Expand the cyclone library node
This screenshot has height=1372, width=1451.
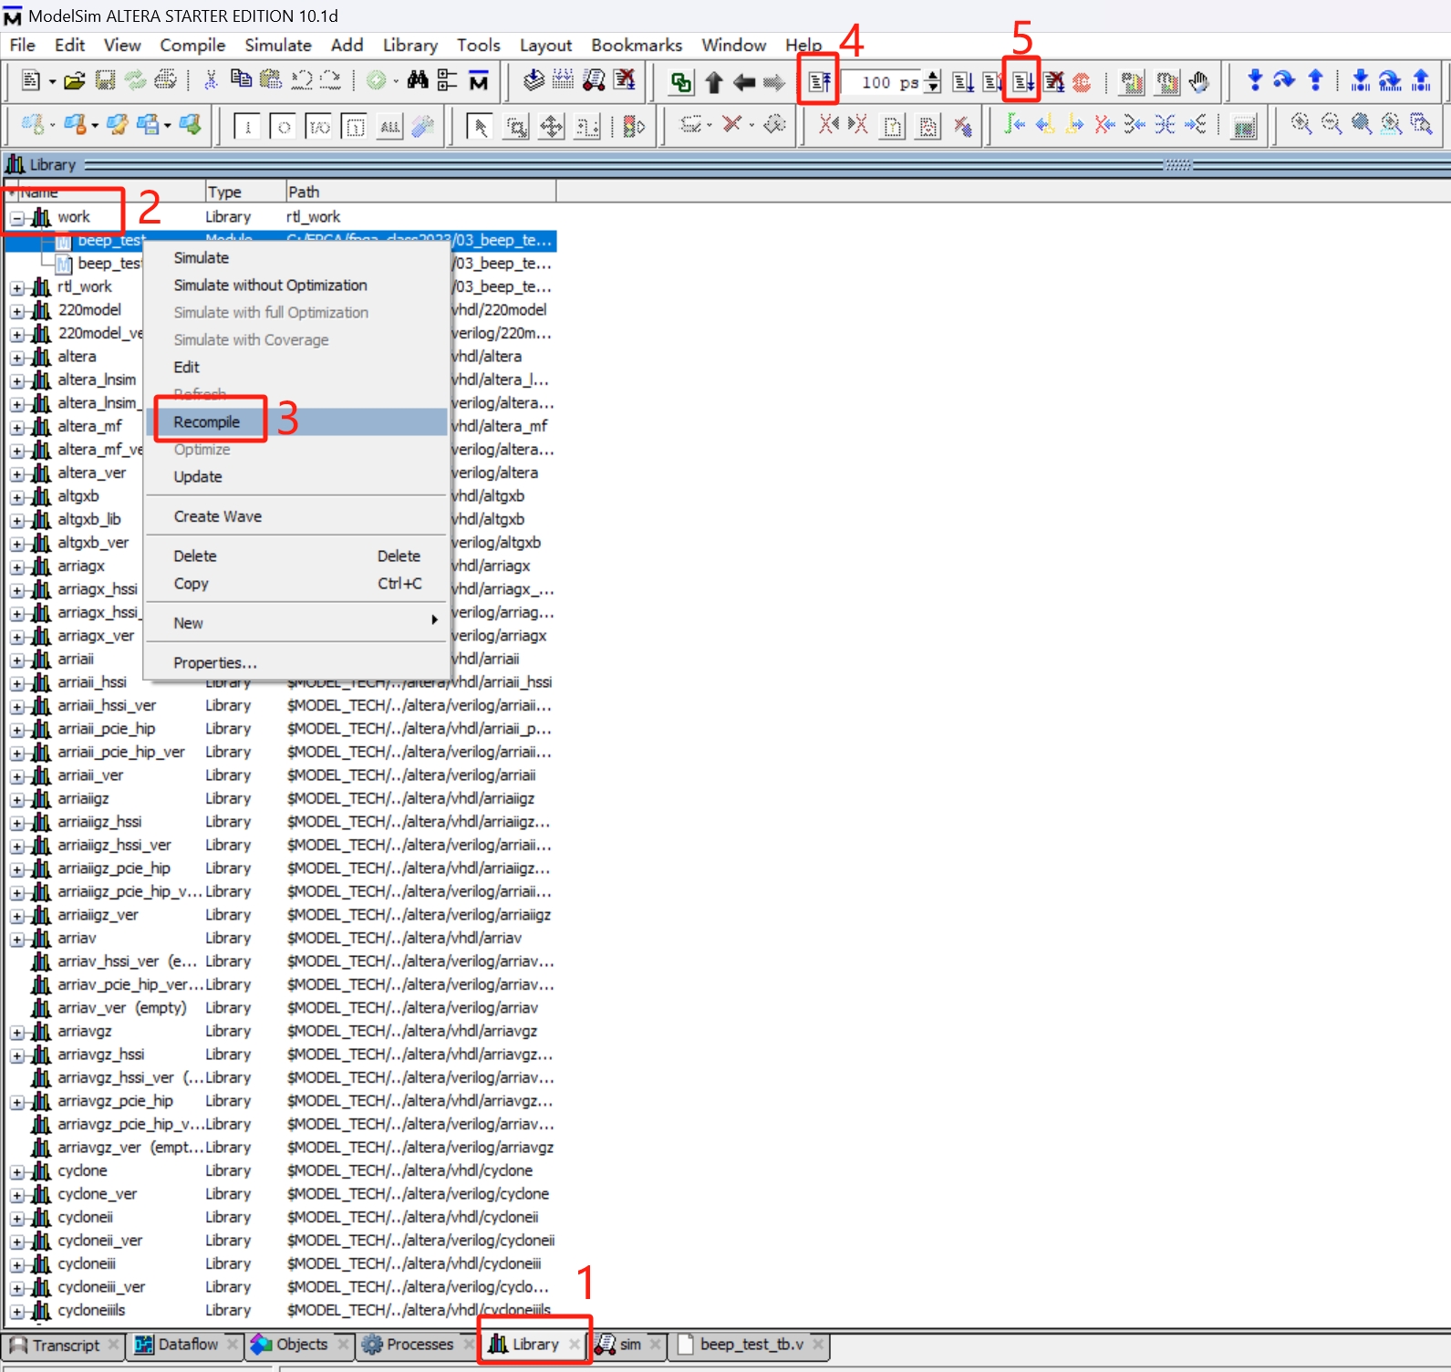[16, 1171]
